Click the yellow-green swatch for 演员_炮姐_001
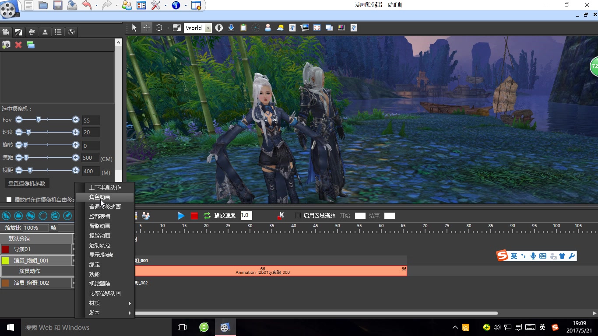Viewport: 598px width, 336px height. tap(5, 261)
